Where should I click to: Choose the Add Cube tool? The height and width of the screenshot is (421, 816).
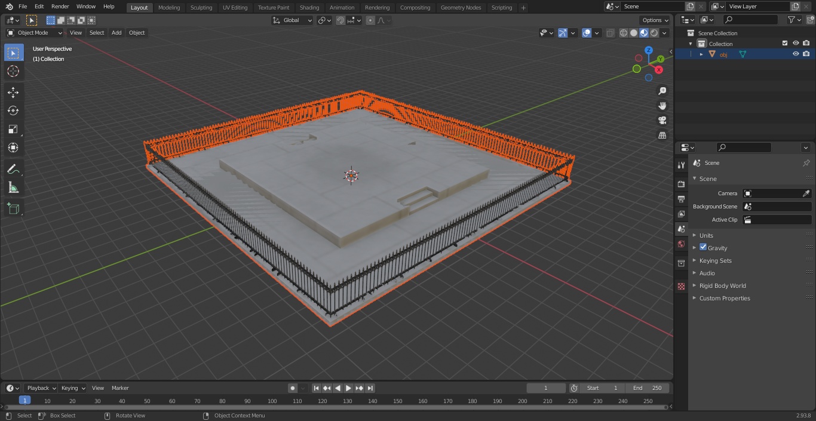tap(13, 209)
